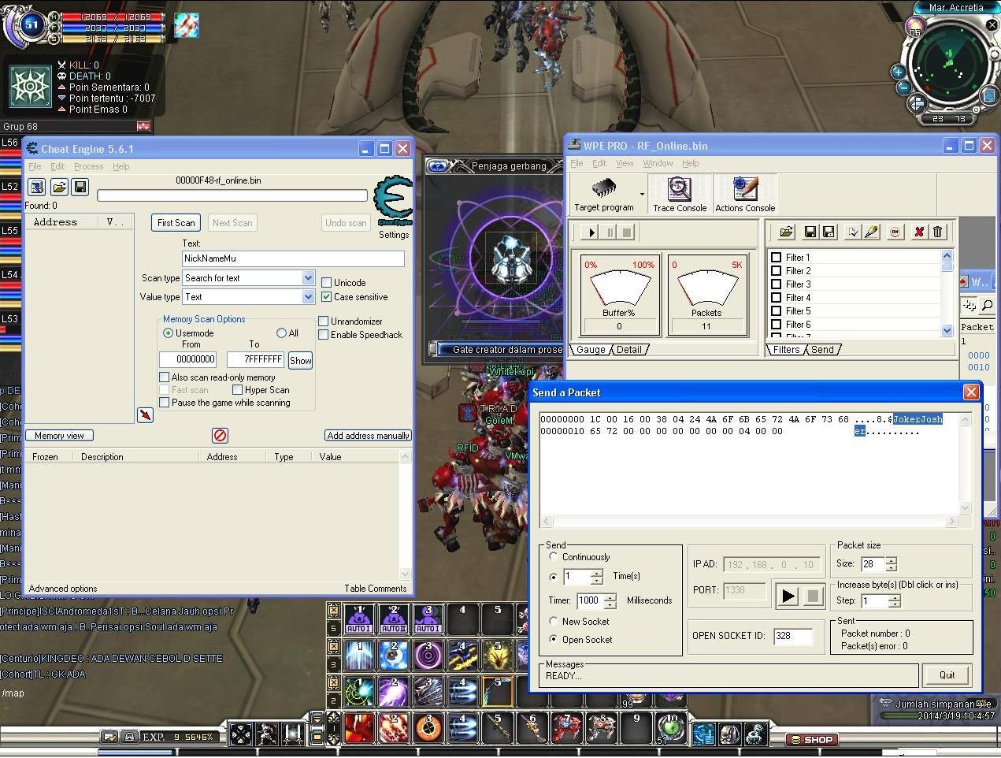Open Target program dropdown arrow

click(642, 195)
